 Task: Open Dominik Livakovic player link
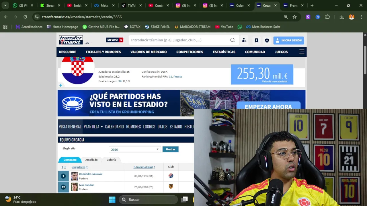[x=91, y=174]
